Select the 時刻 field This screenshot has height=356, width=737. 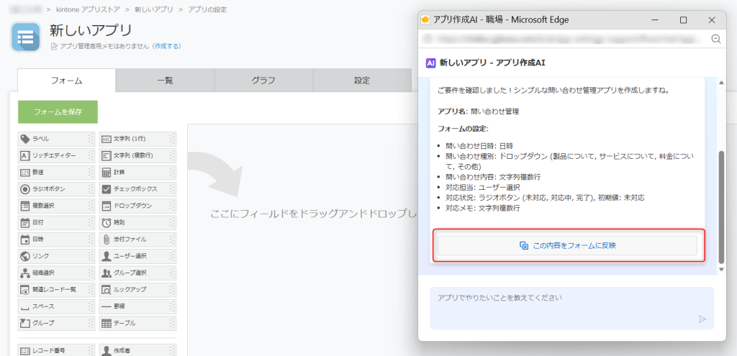click(x=137, y=223)
